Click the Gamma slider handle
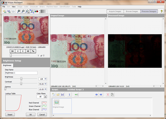Viewport: 166px width, 119px height. coord(5,88)
